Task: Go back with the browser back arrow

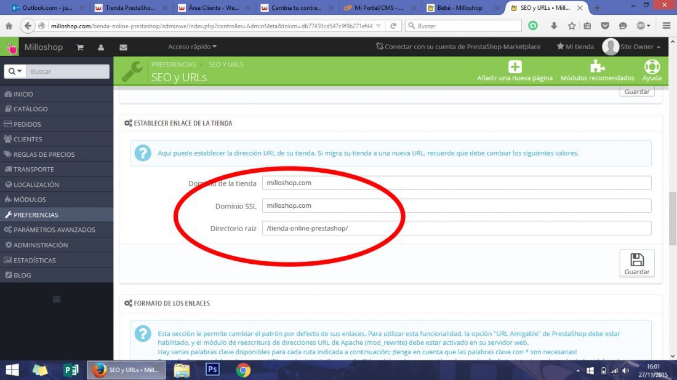Action: (x=28, y=26)
